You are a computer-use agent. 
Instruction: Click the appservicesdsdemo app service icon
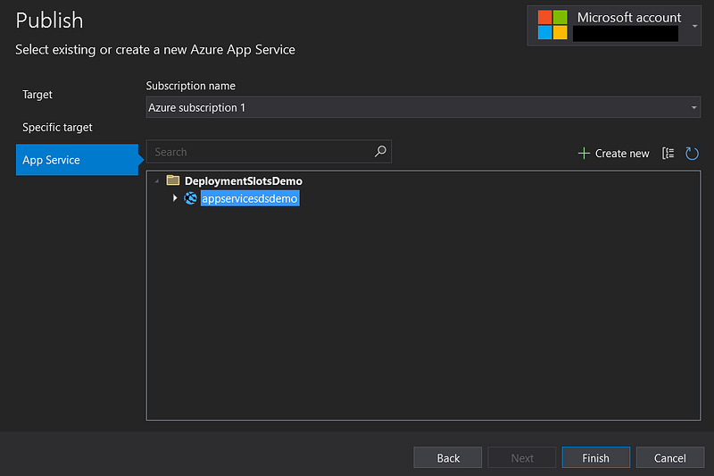(190, 198)
